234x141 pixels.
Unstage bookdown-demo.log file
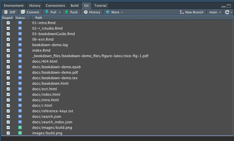(8, 45)
